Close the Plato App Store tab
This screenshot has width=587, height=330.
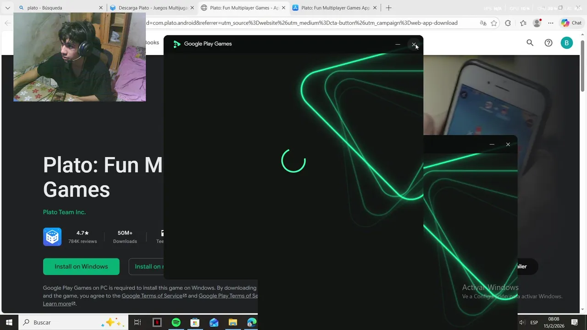click(x=375, y=8)
